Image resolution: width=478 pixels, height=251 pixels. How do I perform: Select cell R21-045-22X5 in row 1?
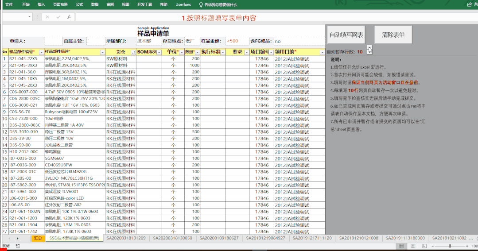[x=27, y=59]
